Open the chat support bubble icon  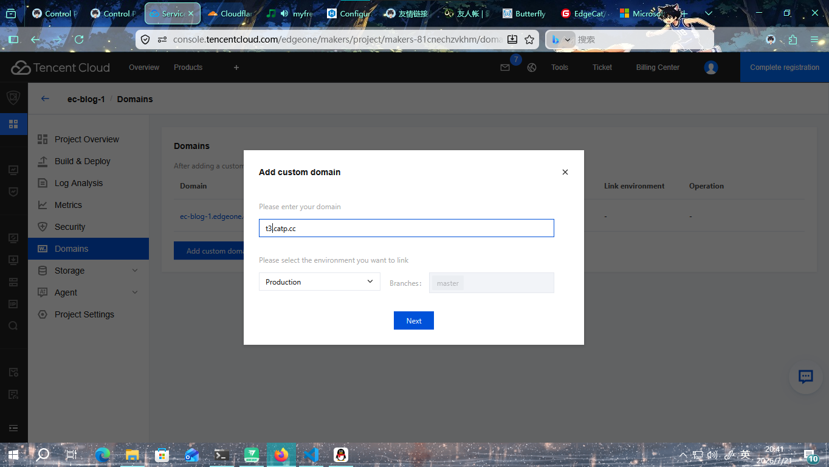click(x=806, y=376)
